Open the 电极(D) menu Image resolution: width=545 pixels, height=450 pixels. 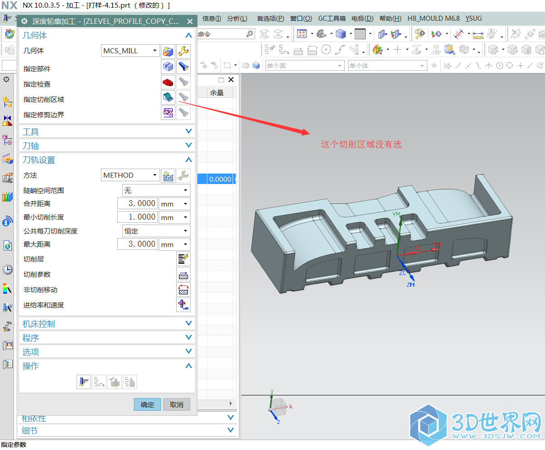coord(362,18)
